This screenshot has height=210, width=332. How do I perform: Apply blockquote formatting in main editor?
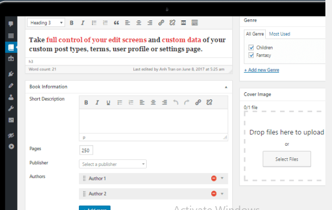click(x=116, y=23)
